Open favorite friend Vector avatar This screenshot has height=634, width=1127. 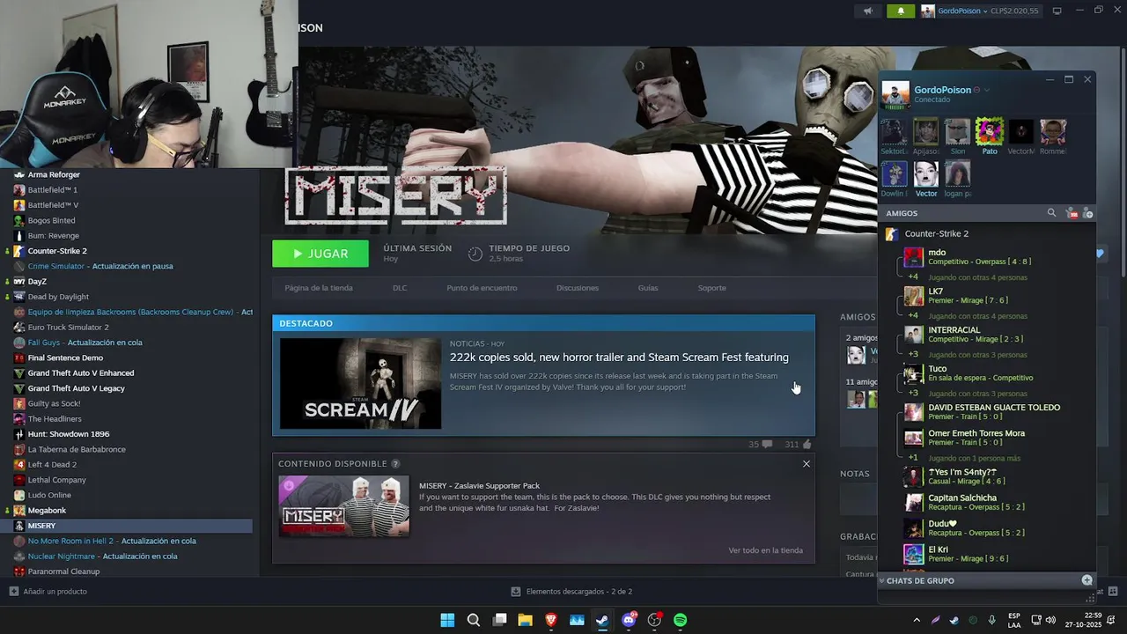coord(926,173)
